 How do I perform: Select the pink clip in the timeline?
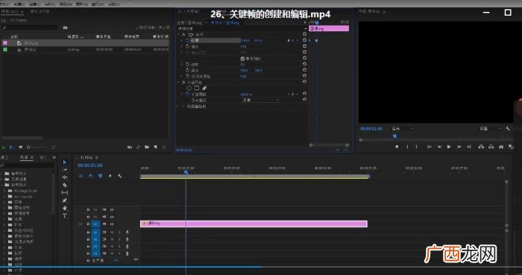[x=254, y=224]
